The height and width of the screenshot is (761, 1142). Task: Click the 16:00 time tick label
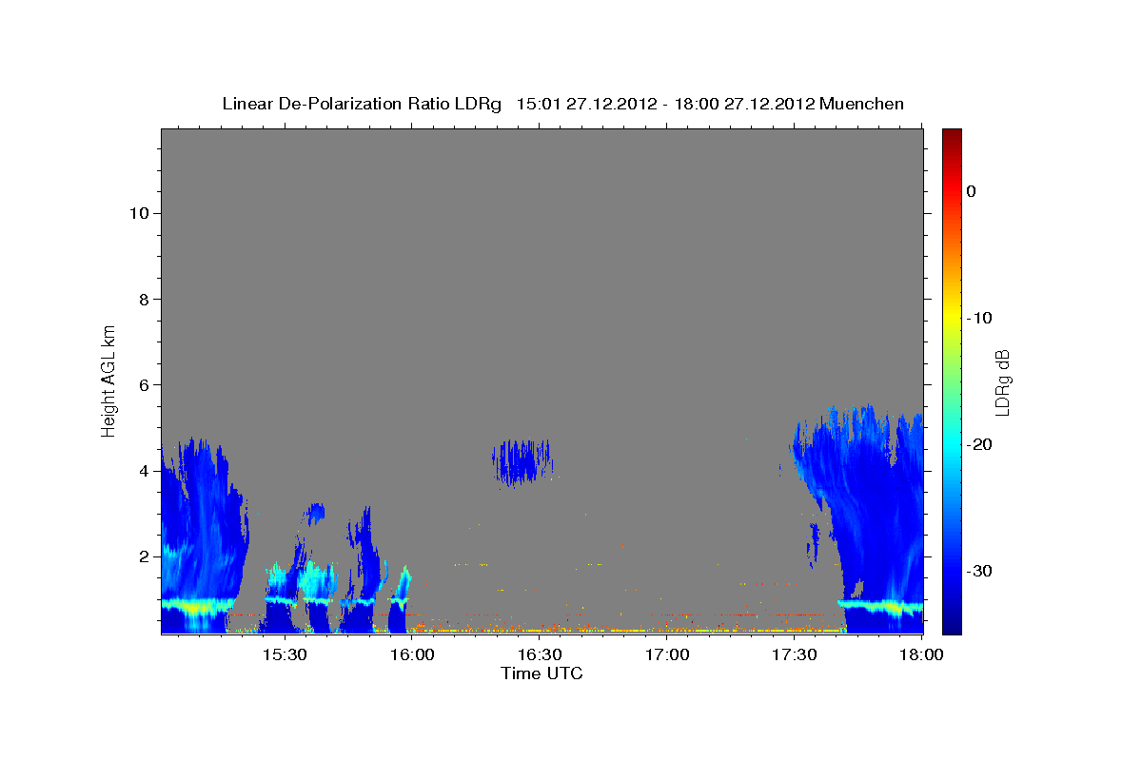(x=412, y=655)
